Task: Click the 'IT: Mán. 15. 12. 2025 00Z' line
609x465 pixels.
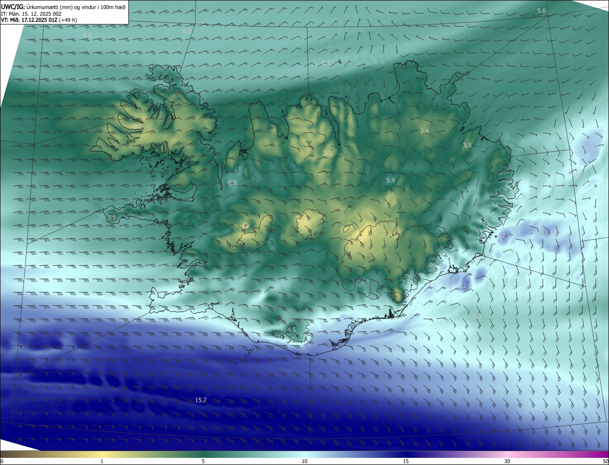Action: 31,14
